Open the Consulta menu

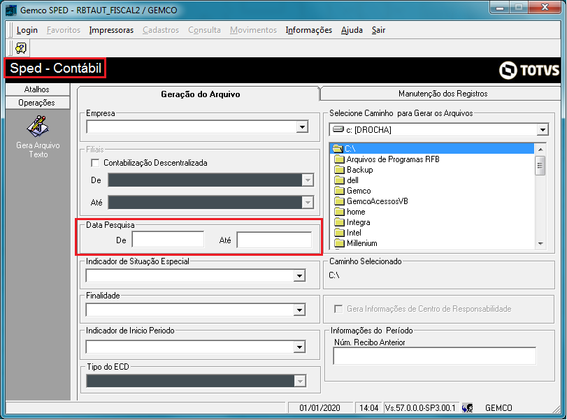(204, 30)
